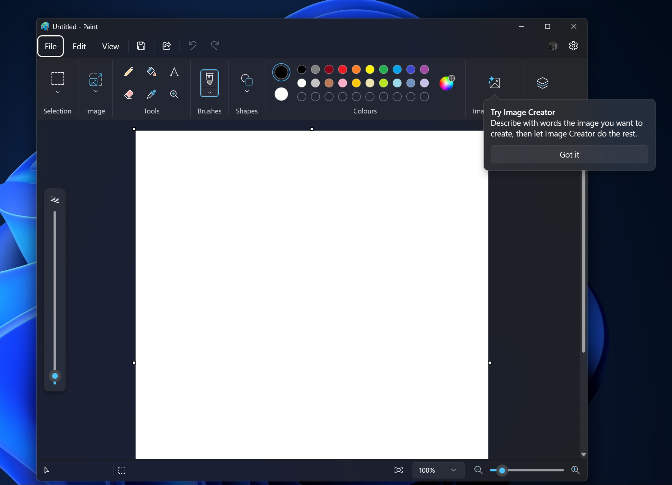The image size is (672, 485).
Task: Open Paint settings
Action: (573, 46)
